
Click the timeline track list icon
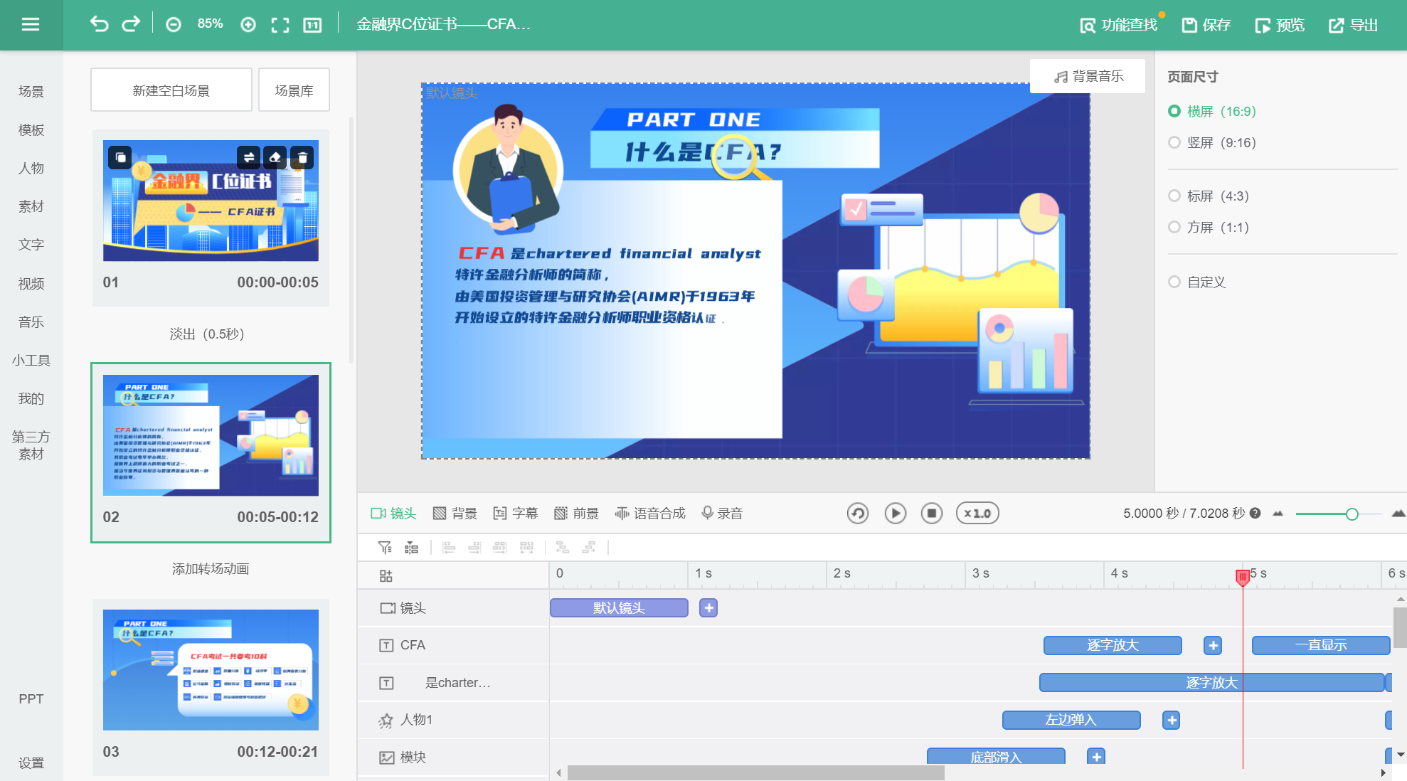(411, 547)
